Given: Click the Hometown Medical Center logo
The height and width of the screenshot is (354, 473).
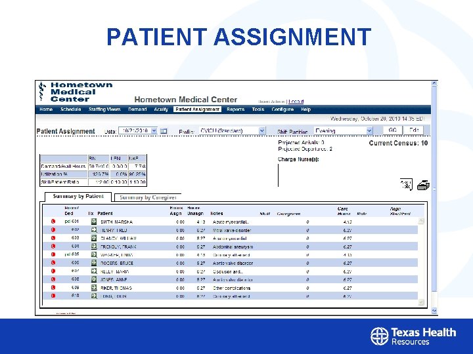Looking at the screenshot, I should tap(76, 92).
